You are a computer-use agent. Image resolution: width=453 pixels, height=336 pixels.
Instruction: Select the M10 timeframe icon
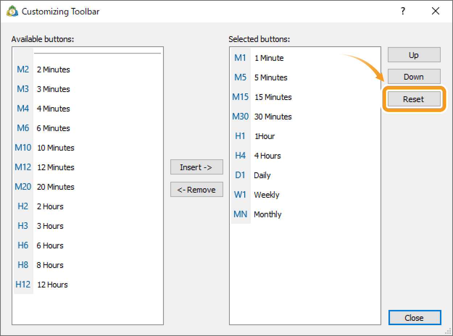tap(23, 148)
